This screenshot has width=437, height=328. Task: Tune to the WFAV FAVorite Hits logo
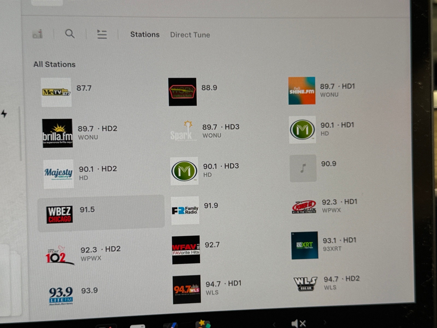(x=186, y=250)
